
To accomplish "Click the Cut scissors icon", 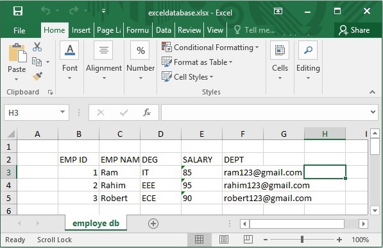I will point(37,46).
